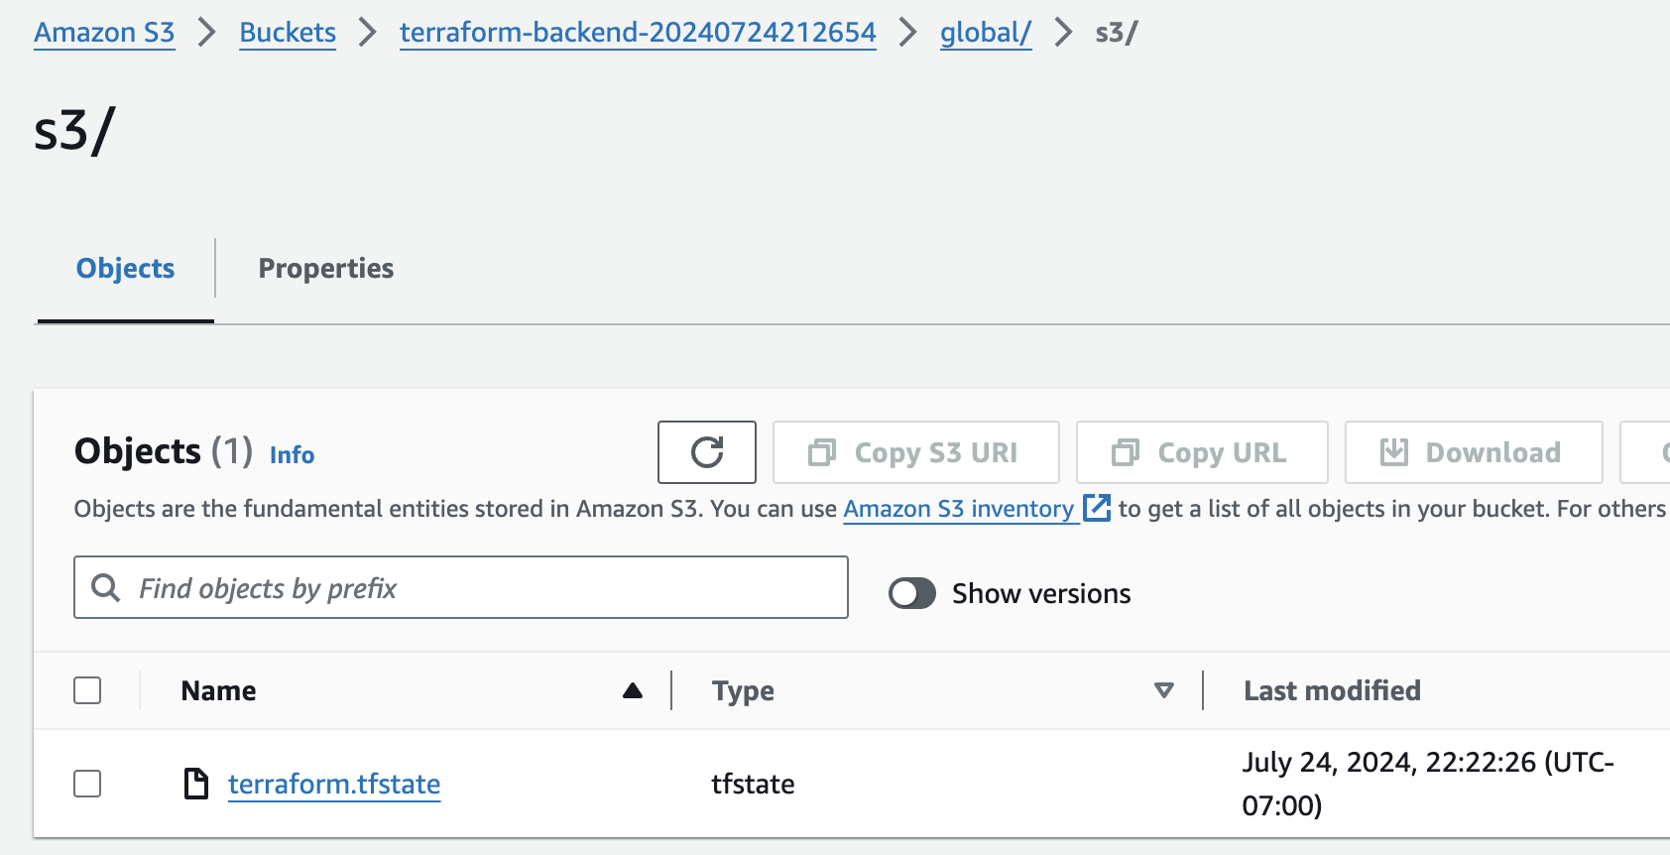
Task: Click the external link icon beside inventory
Action: [1096, 508]
